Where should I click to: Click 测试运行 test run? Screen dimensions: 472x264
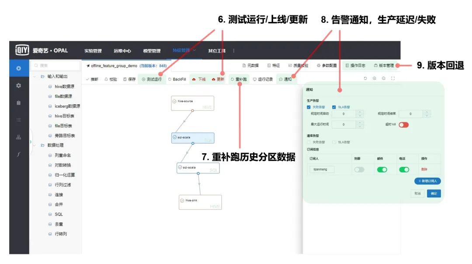pyautogui.click(x=152, y=79)
